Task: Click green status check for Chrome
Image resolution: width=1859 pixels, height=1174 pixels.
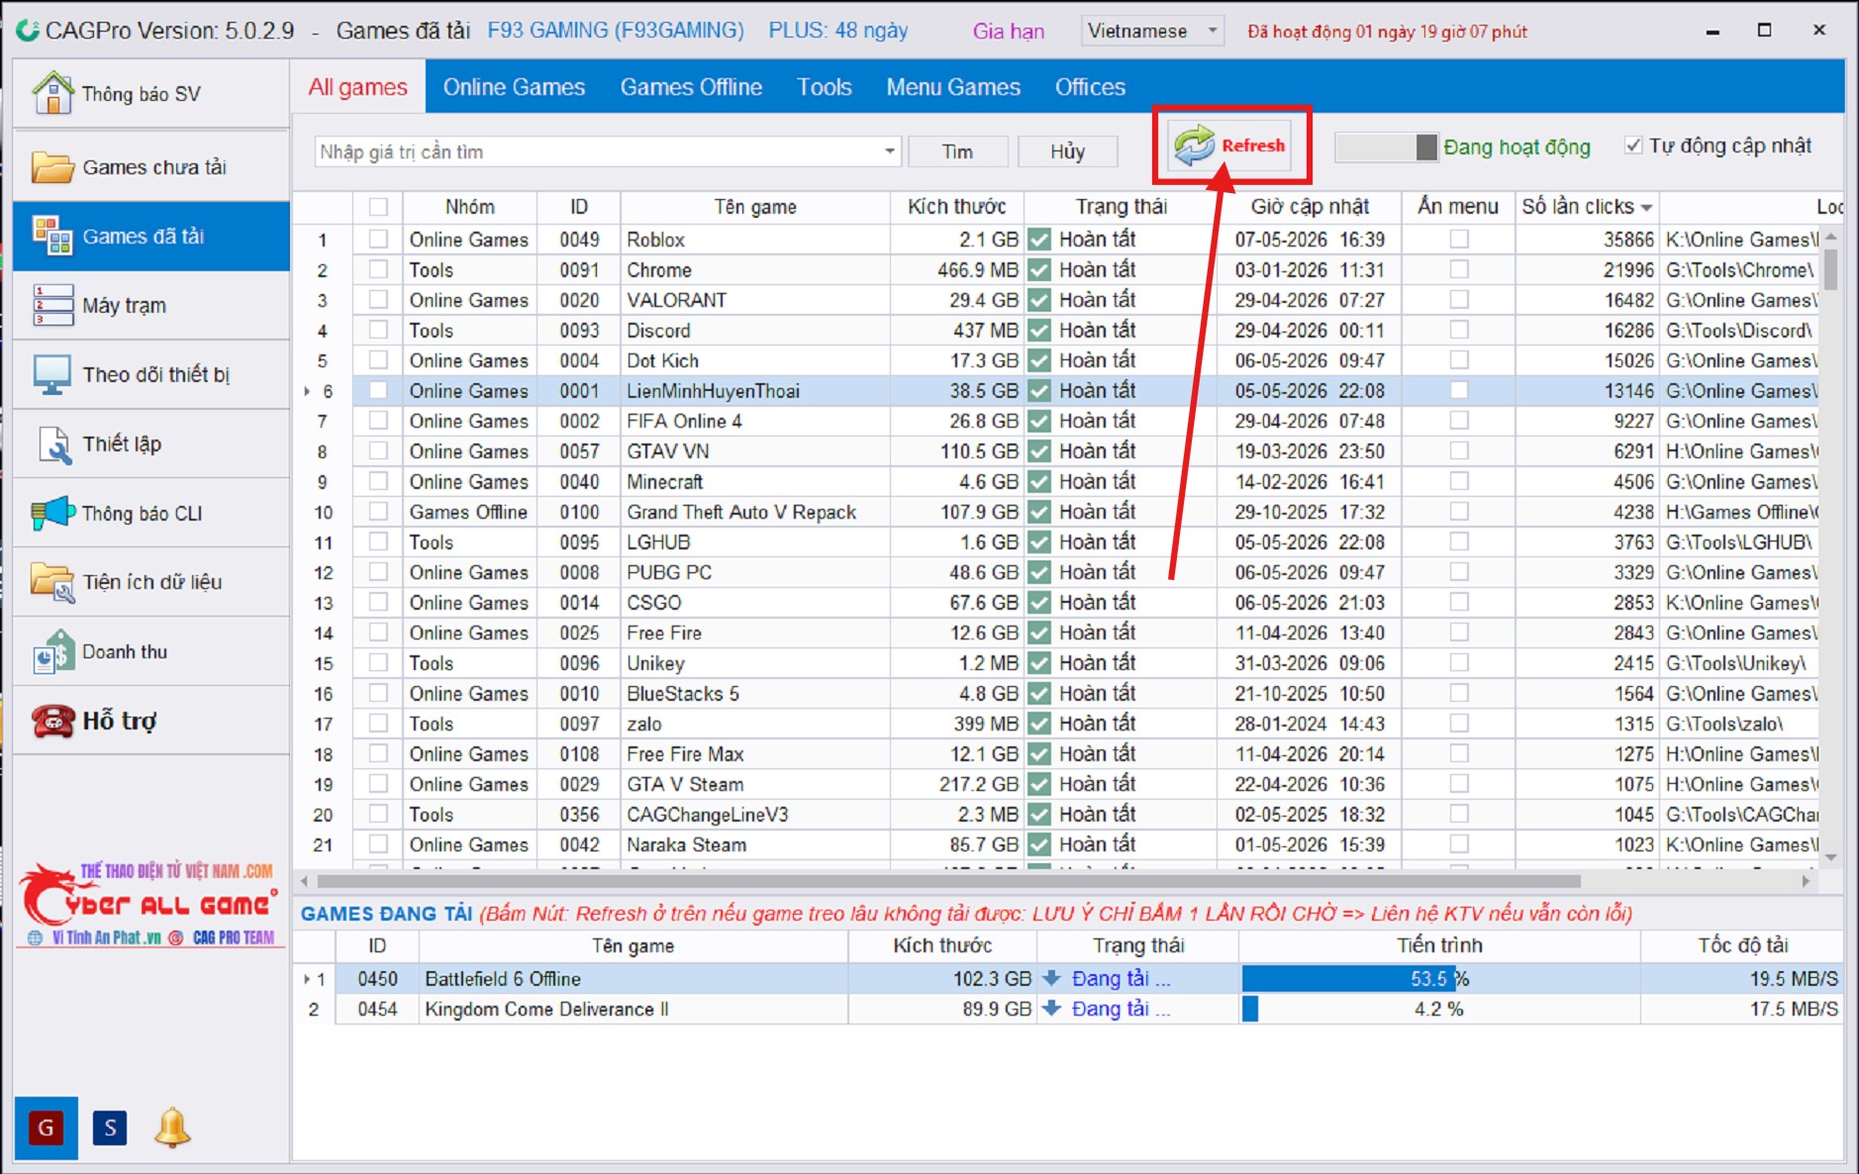Action: 1039,270
